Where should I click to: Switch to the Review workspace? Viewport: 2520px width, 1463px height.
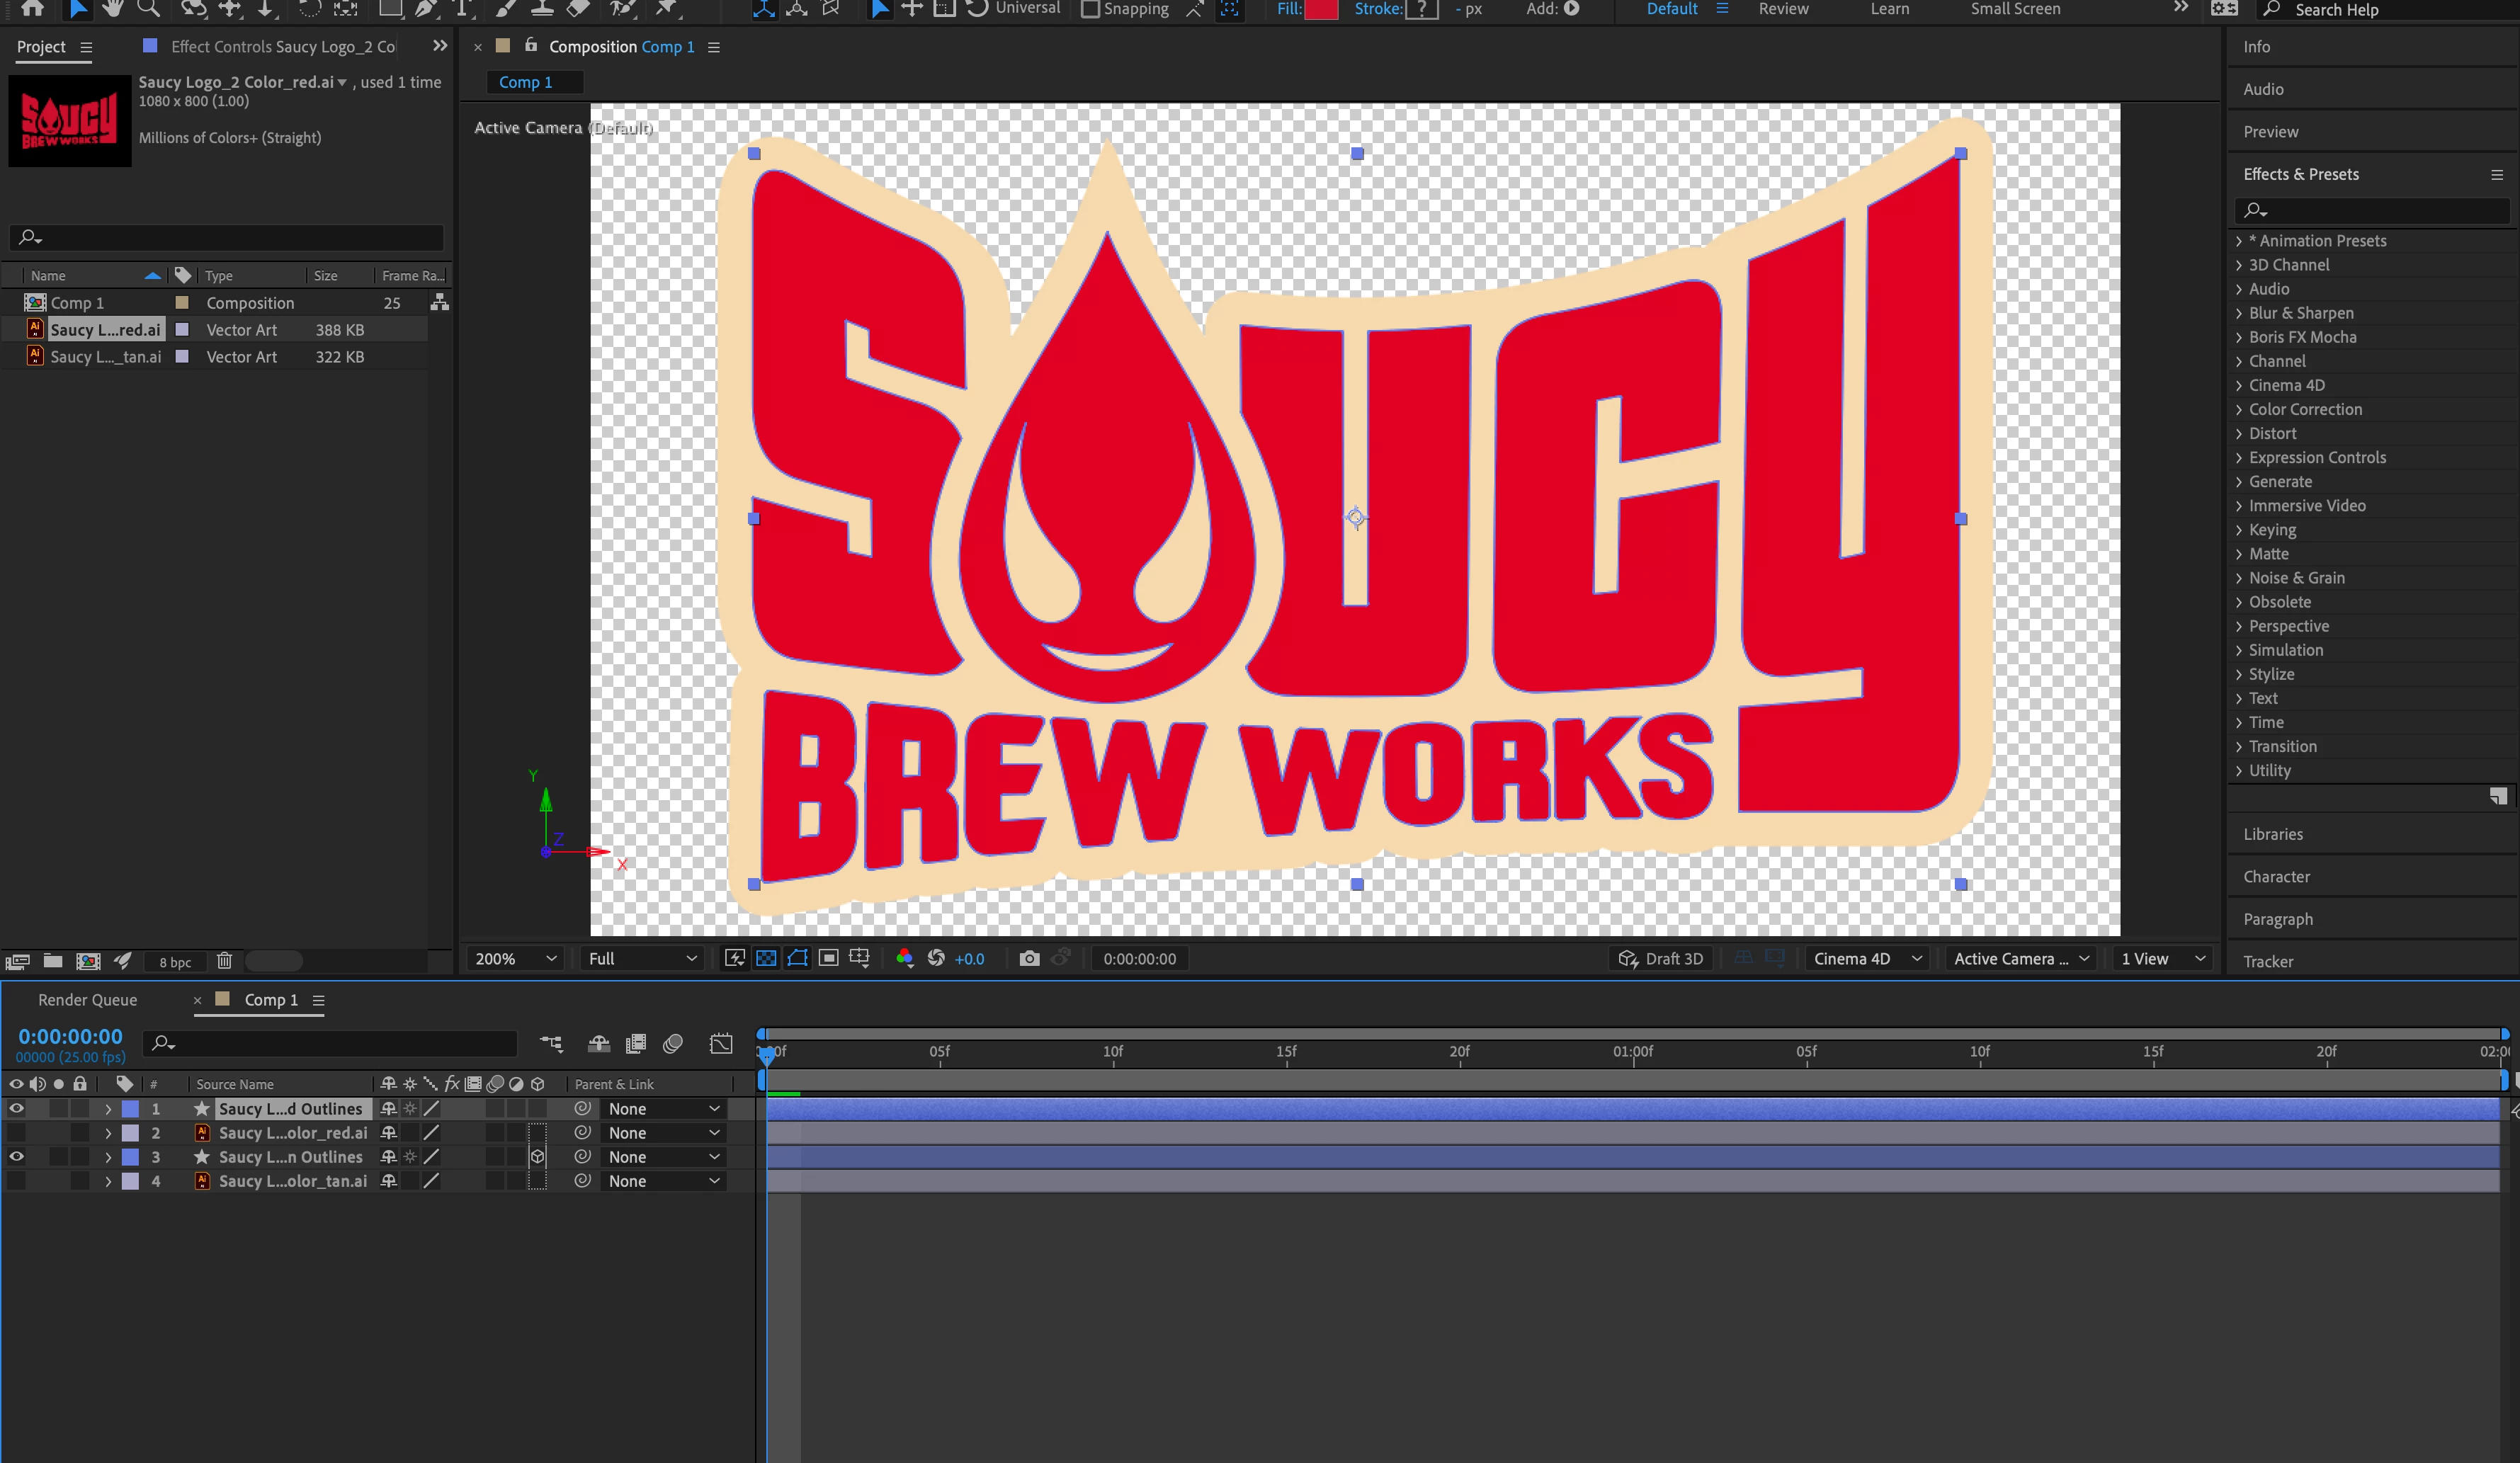(x=1783, y=9)
